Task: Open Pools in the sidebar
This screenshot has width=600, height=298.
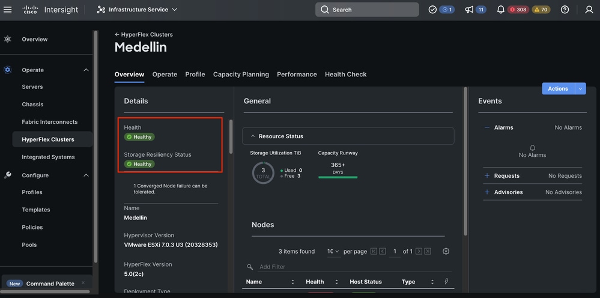Action: (29, 245)
